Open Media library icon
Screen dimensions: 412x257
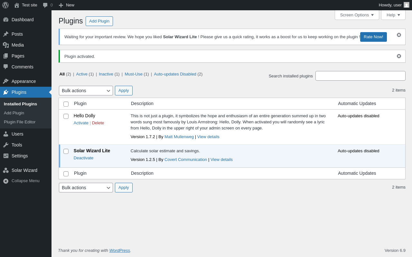tap(6, 45)
